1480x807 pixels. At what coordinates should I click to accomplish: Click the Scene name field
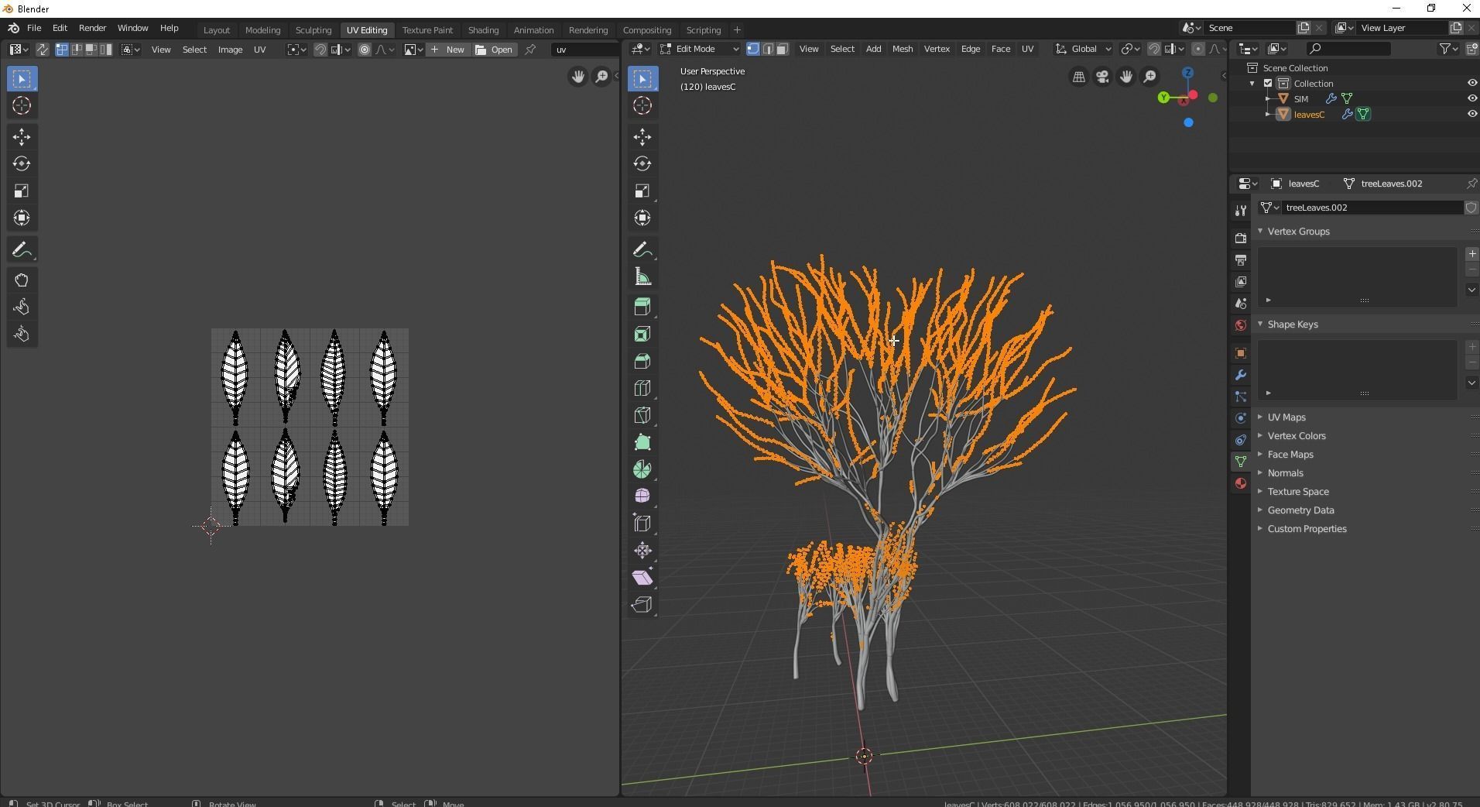click(1249, 28)
